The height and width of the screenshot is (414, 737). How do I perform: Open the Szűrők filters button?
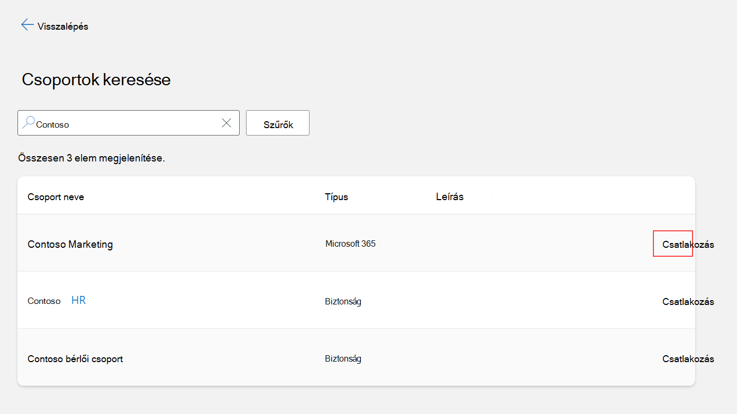coord(278,123)
